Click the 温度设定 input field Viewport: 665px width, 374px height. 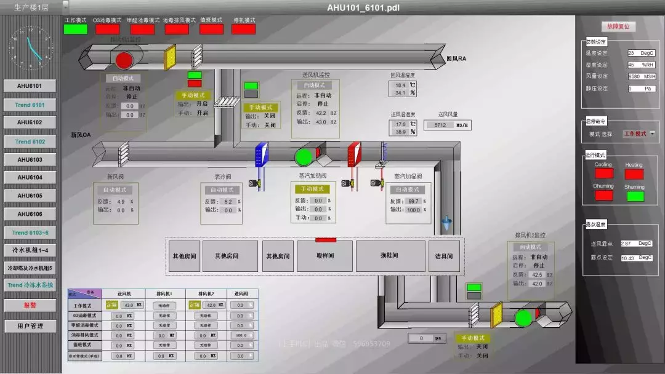click(x=642, y=54)
